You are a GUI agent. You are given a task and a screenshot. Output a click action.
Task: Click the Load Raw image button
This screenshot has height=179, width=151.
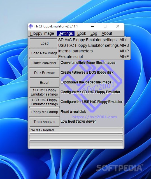43,53
